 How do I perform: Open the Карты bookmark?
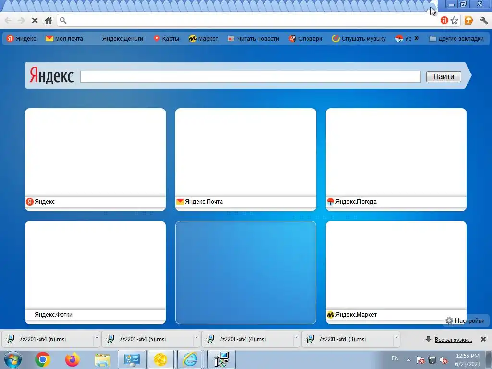[166, 38]
